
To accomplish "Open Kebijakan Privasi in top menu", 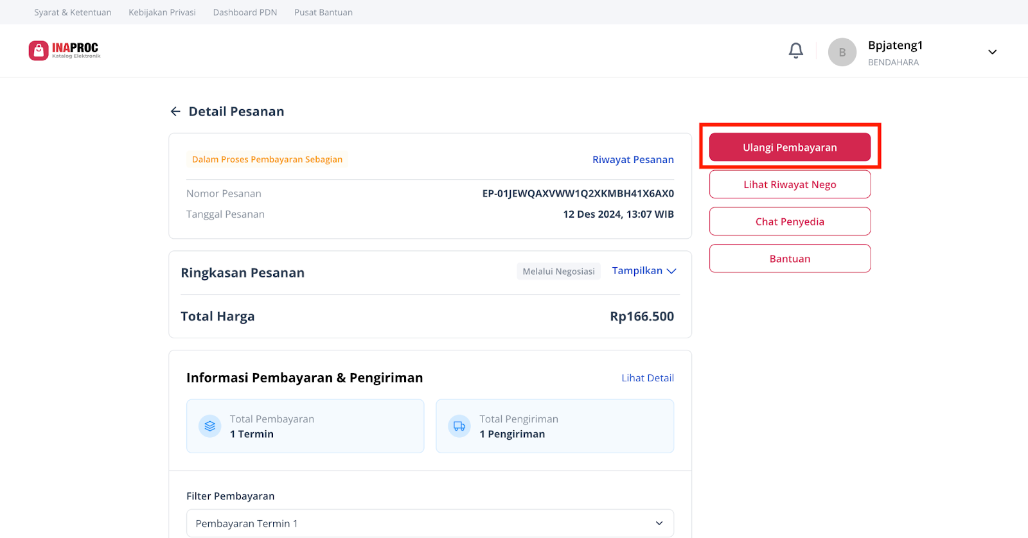I will point(162,12).
